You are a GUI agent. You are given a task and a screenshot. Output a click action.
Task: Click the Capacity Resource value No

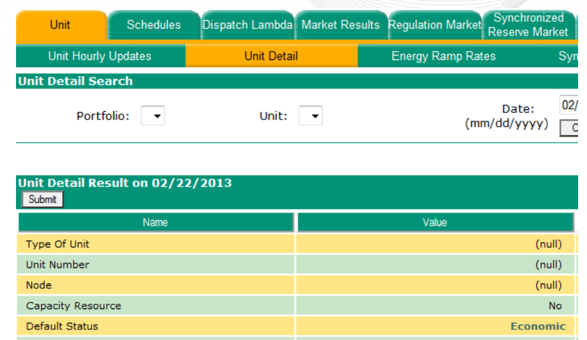coord(555,306)
